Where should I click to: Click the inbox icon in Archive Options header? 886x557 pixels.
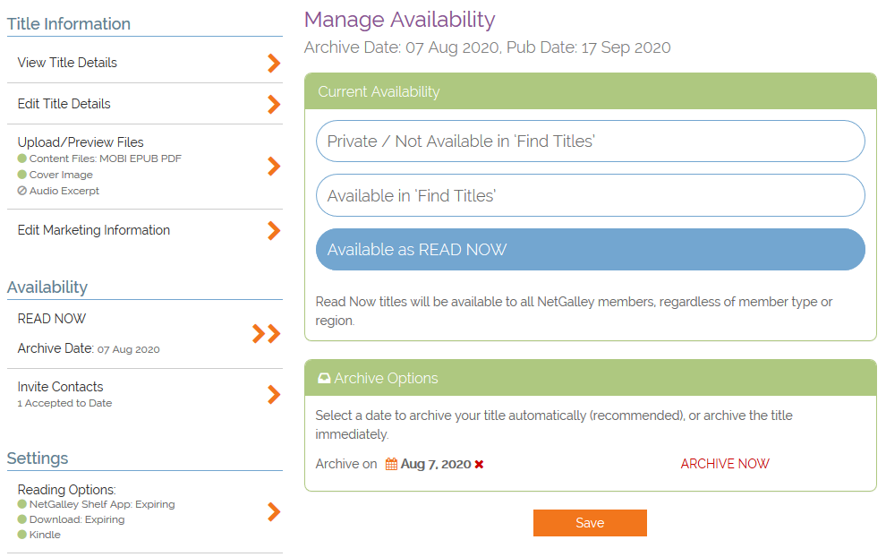click(x=324, y=379)
